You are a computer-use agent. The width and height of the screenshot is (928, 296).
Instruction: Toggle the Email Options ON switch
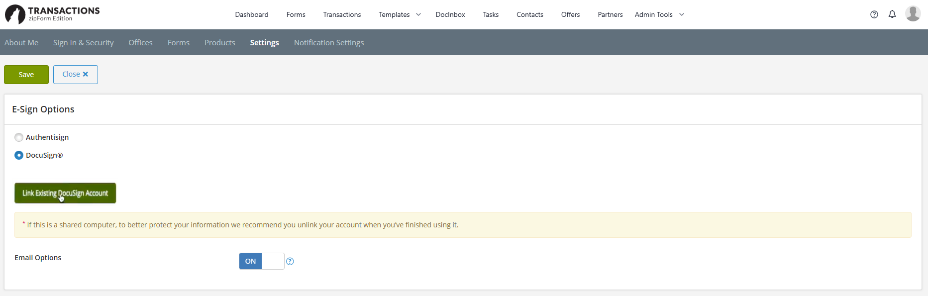point(262,261)
